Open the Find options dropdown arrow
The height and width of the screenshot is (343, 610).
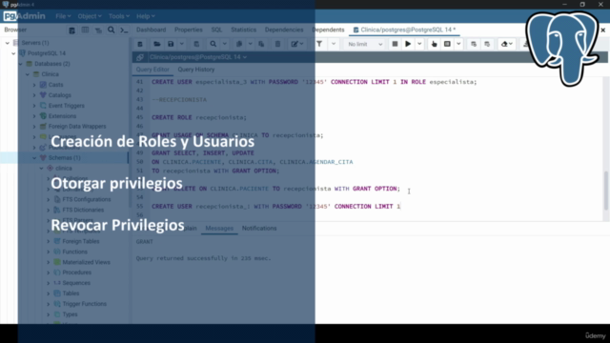click(x=225, y=44)
